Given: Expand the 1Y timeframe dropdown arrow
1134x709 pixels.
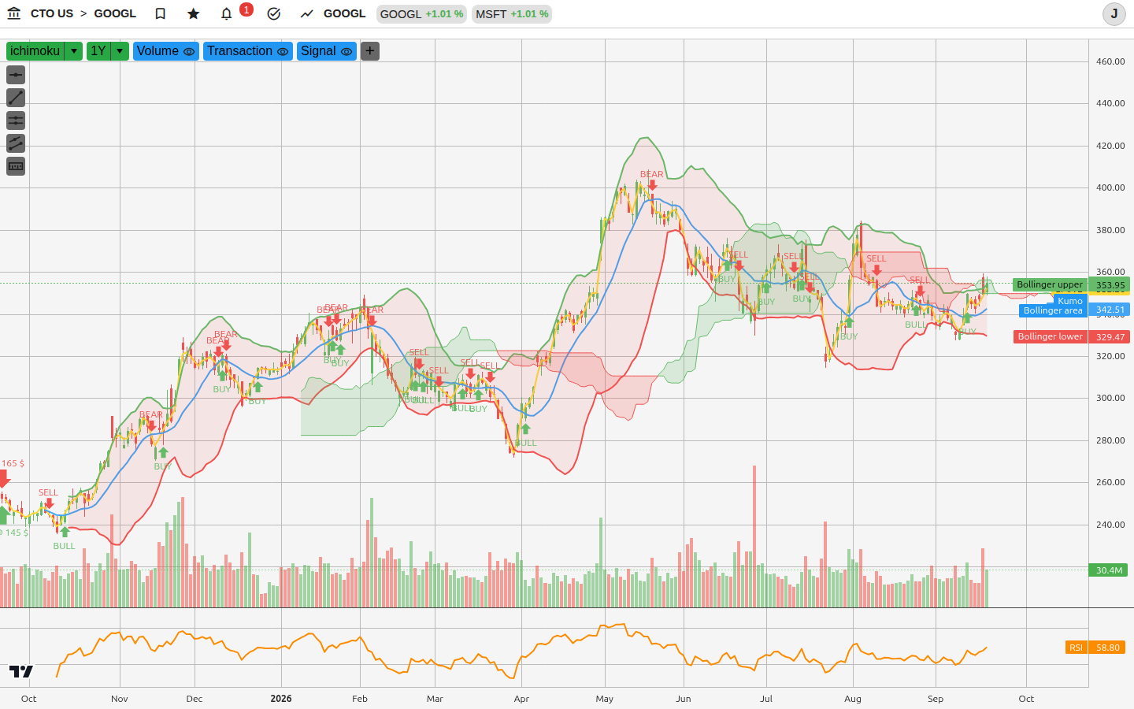Looking at the screenshot, I should 120,51.
